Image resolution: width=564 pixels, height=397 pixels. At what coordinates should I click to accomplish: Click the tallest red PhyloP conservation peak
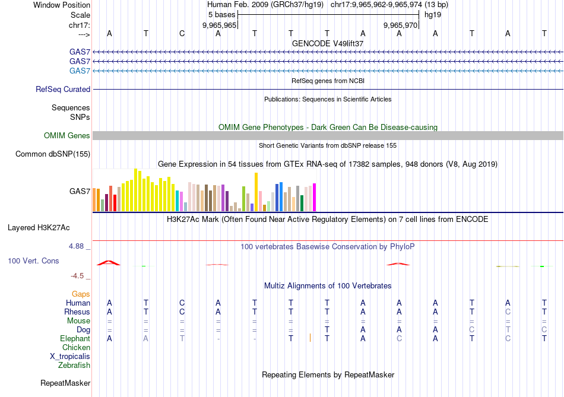pyautogui.click(x=109, y=263)
